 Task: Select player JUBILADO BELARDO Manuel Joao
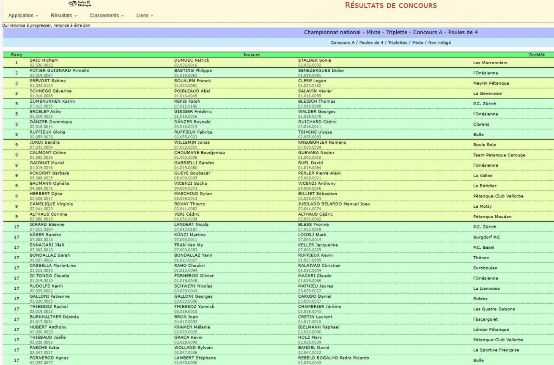point(334,204)
